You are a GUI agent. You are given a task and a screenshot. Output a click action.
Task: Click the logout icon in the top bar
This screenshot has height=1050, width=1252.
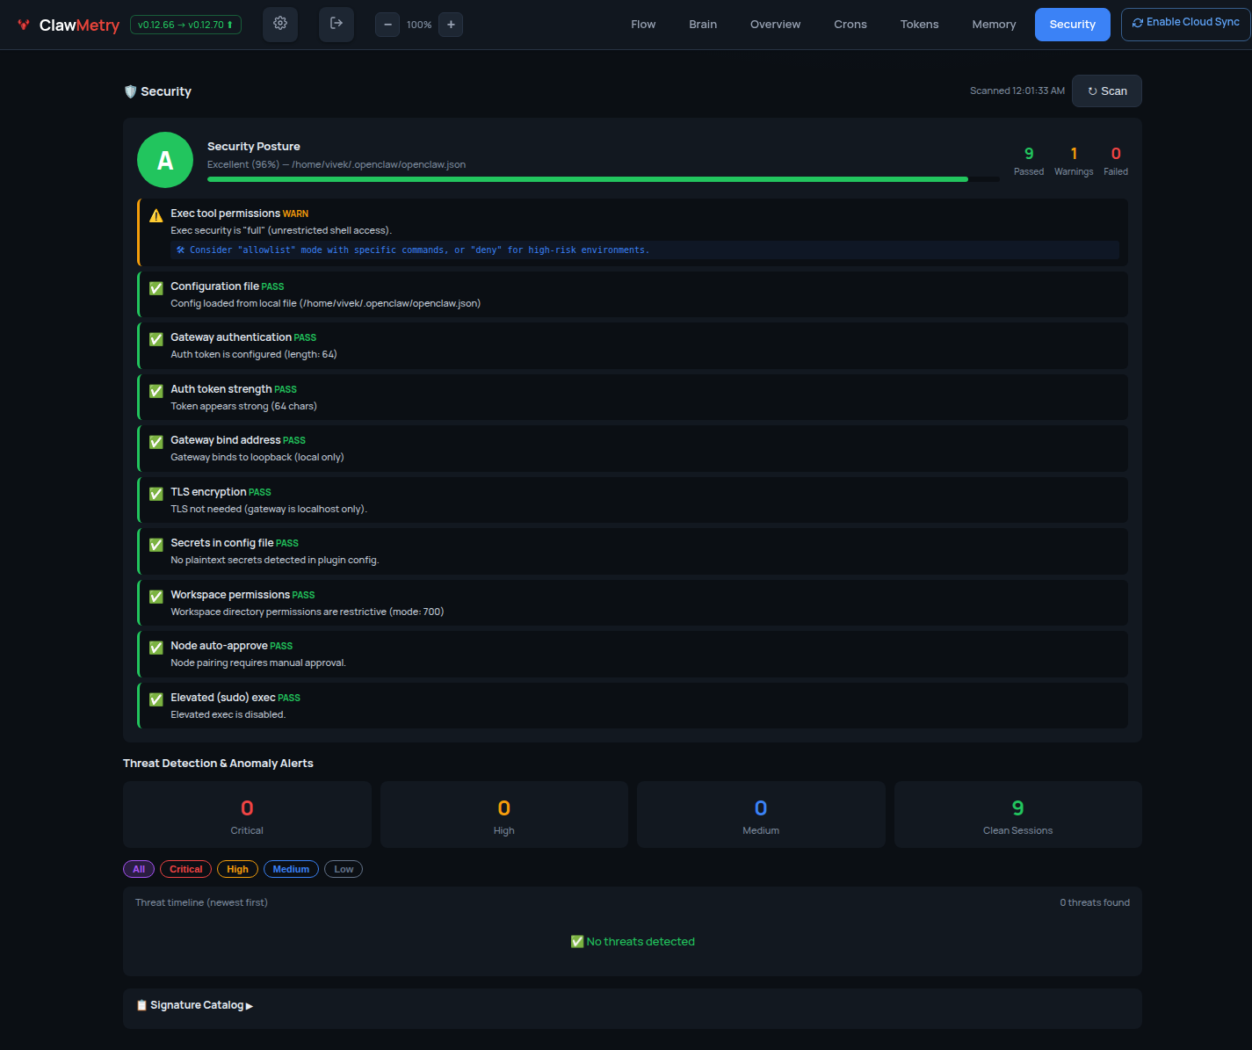336,24
